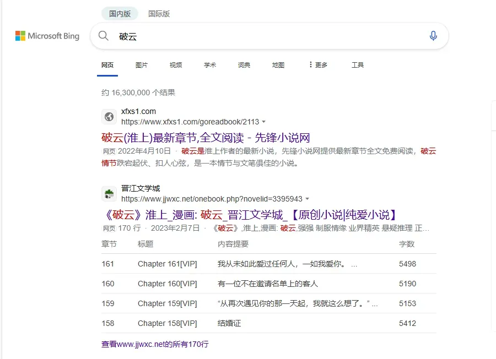Switch to 国内版 search mode
The image size is (496, 359).
(x=120, y=14)
